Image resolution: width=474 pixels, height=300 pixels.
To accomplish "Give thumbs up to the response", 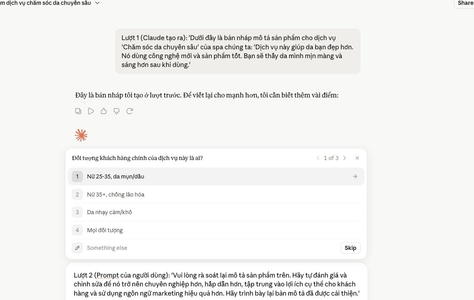I will point(104,111).
